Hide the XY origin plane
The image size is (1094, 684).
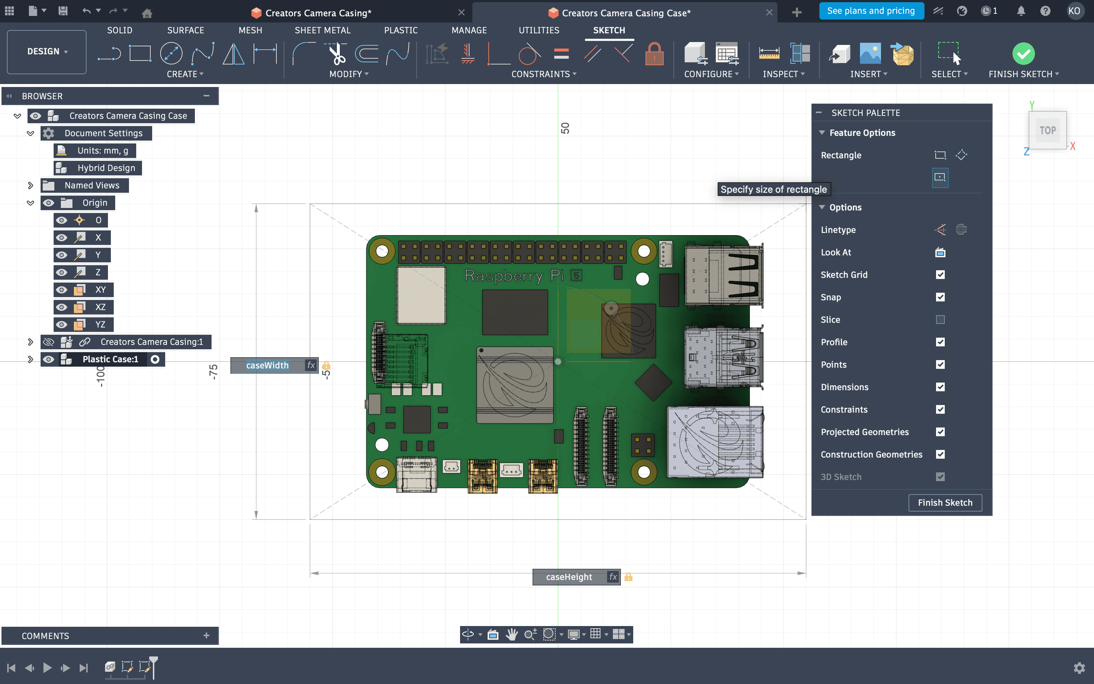[62, 289]
